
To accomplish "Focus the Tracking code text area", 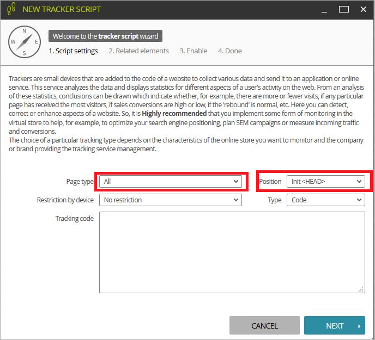I will coord(232,252).
